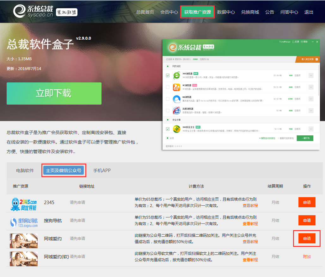This screenshot has width=325, height=277.
Task: Click the arrow icon on the 载入其它资源 banner
Action: click(x=316, y=59)
